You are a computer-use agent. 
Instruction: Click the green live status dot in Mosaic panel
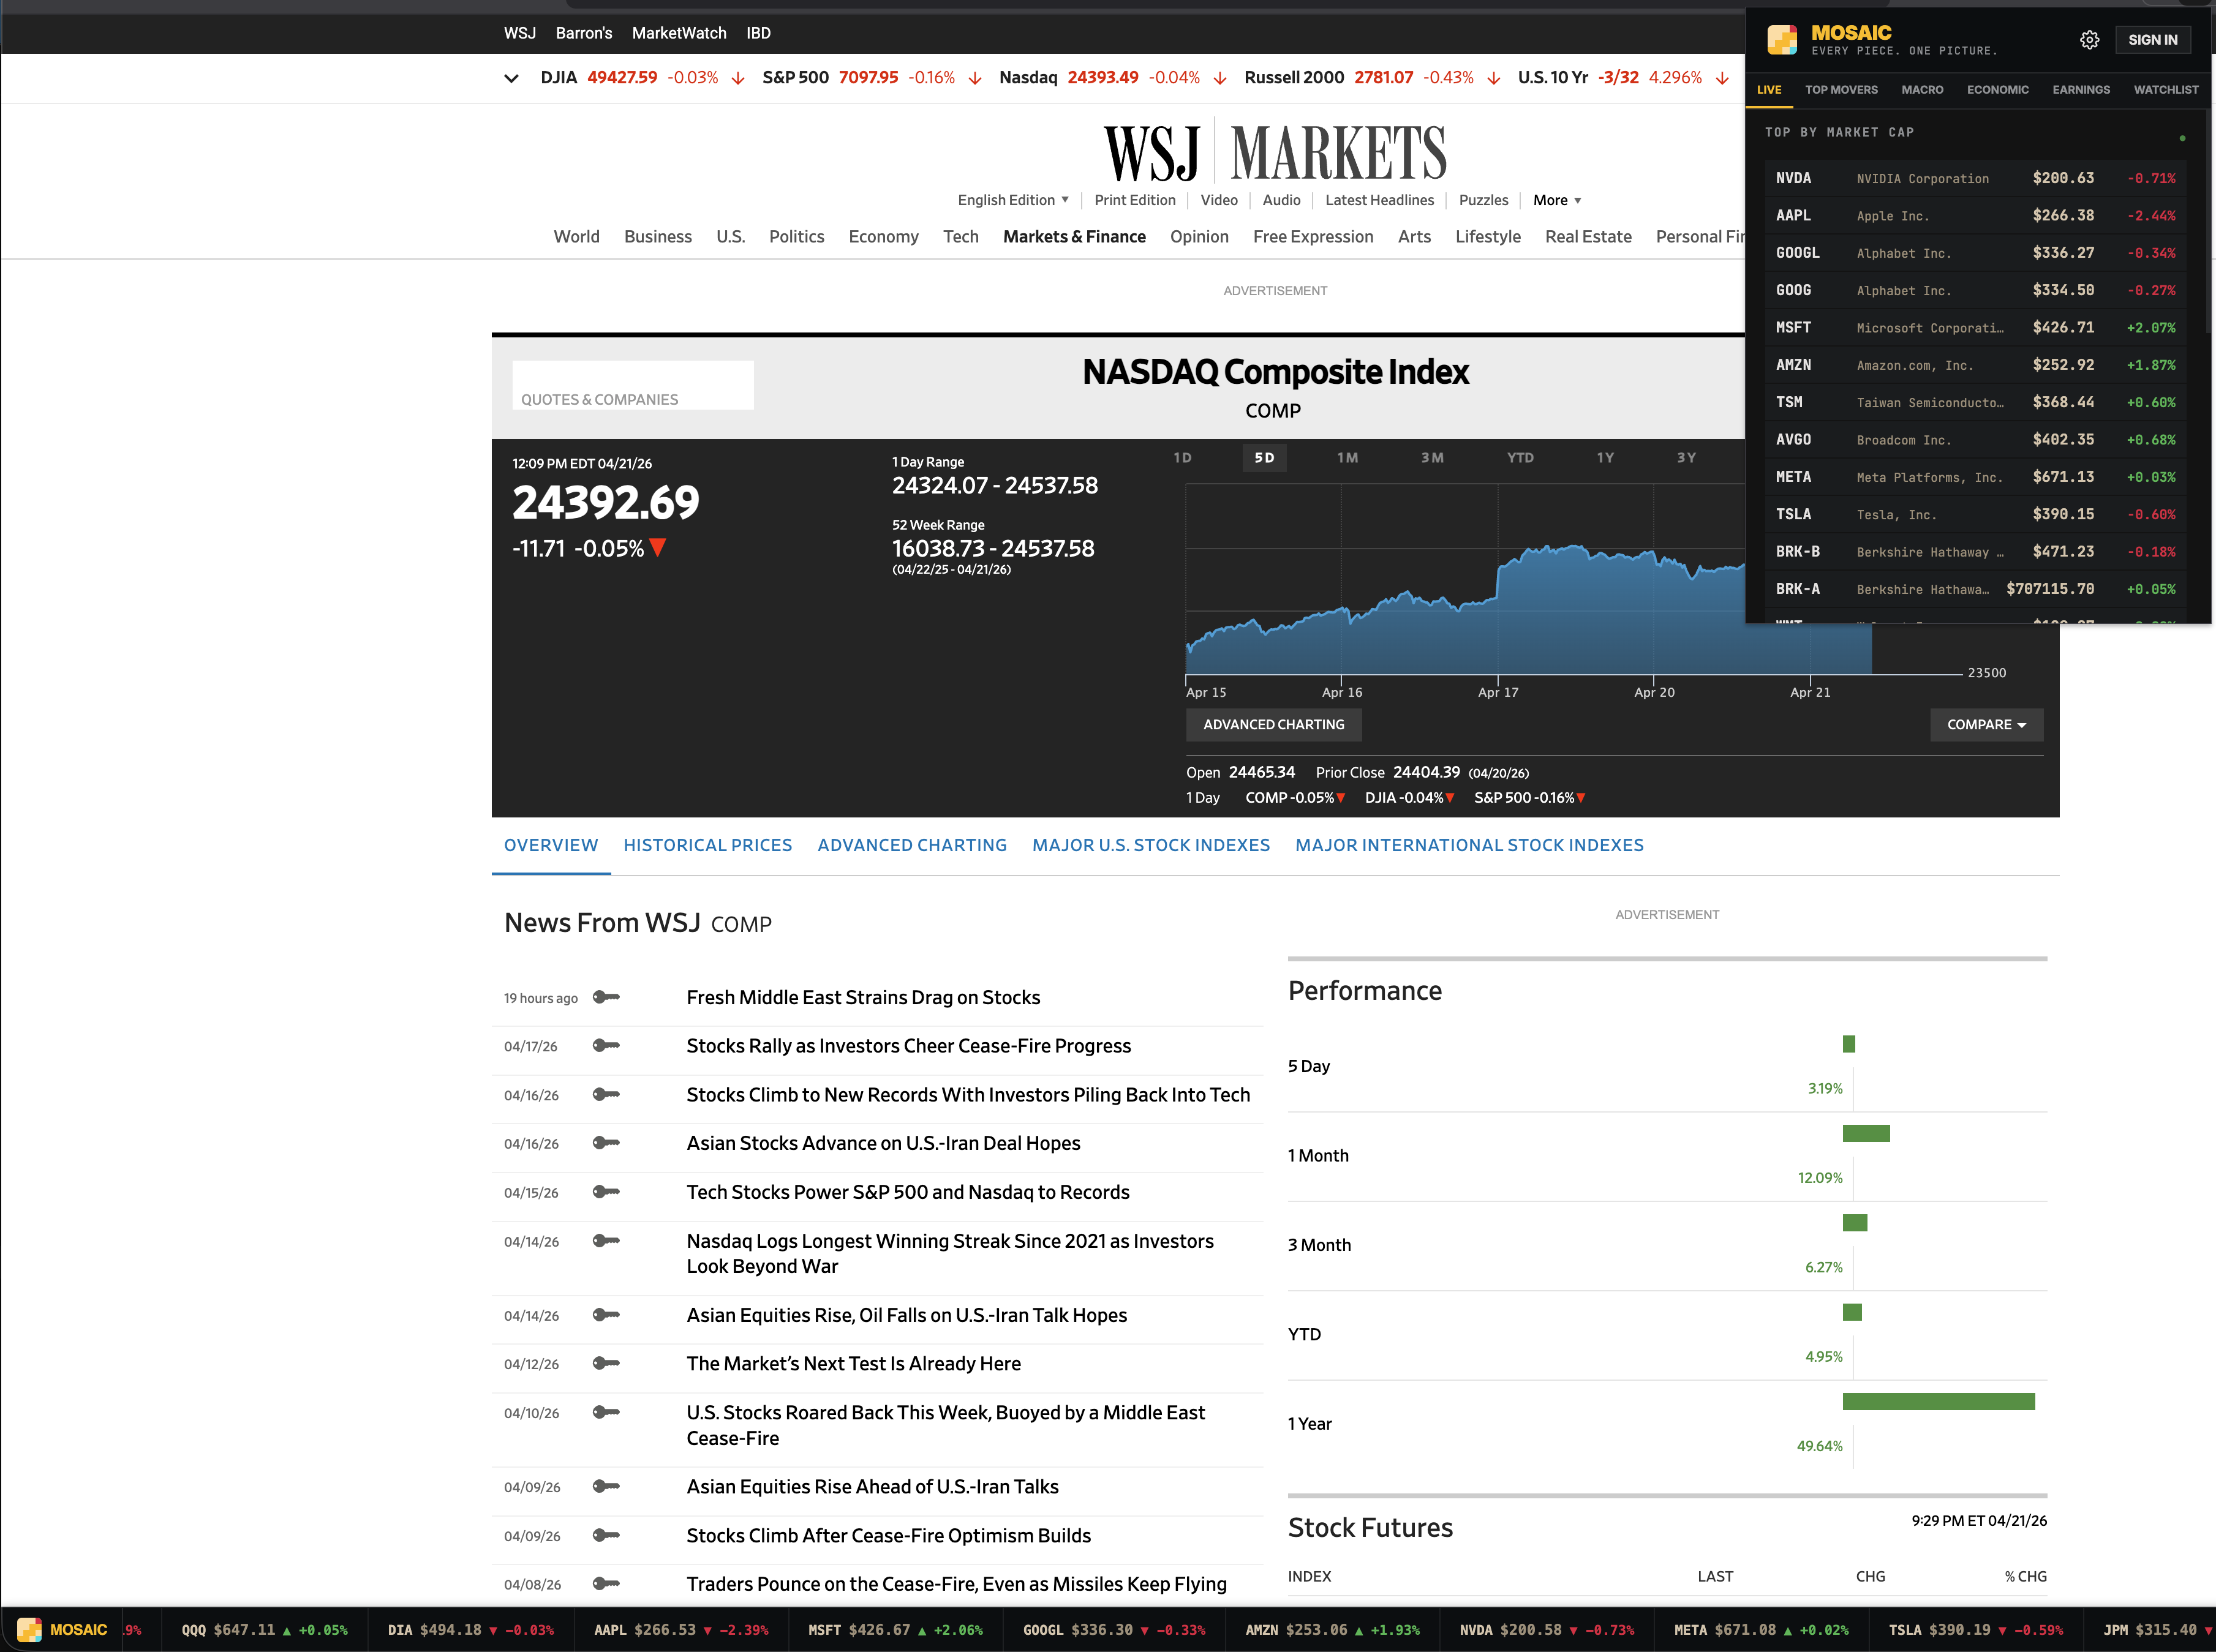pos(2182,138)
